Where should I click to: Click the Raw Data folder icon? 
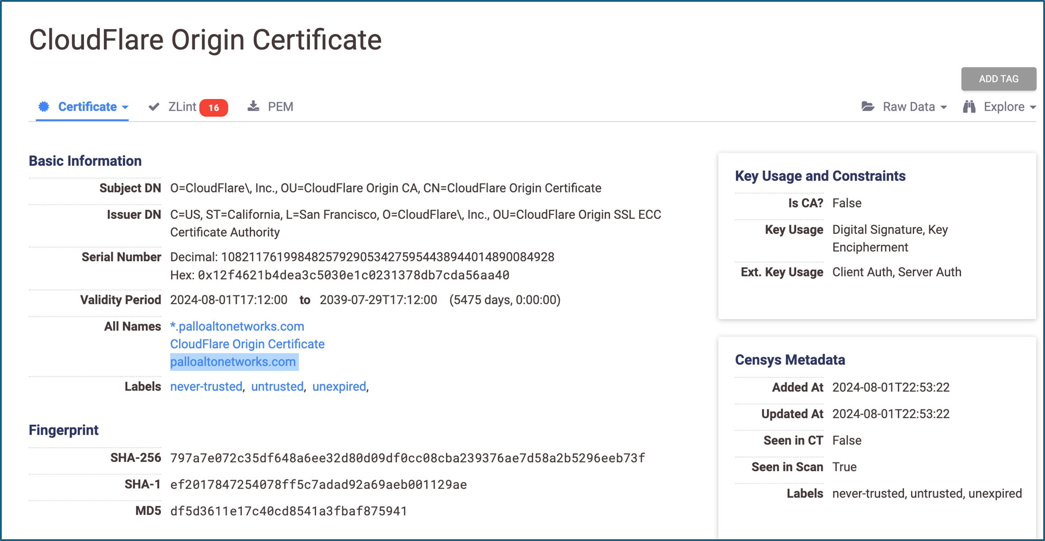(868, 107)
